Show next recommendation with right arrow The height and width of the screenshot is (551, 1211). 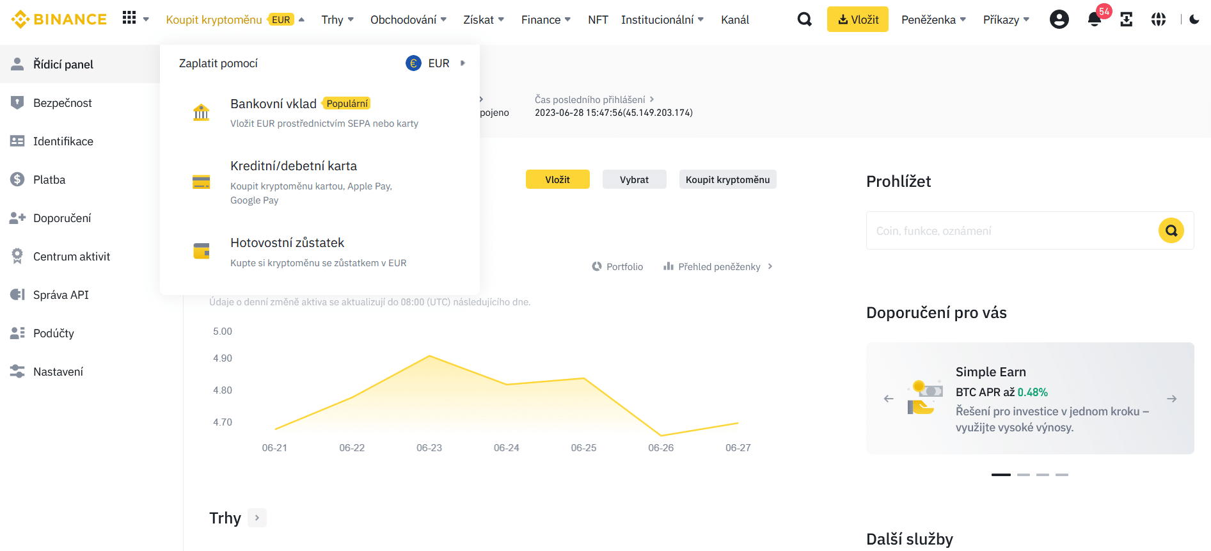(x=1172, y=399)
